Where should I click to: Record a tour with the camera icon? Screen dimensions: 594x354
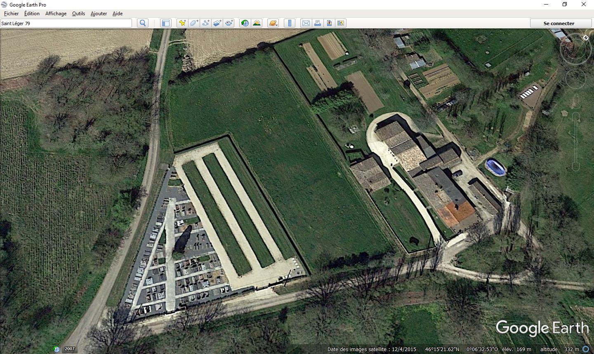pos(229,23)
